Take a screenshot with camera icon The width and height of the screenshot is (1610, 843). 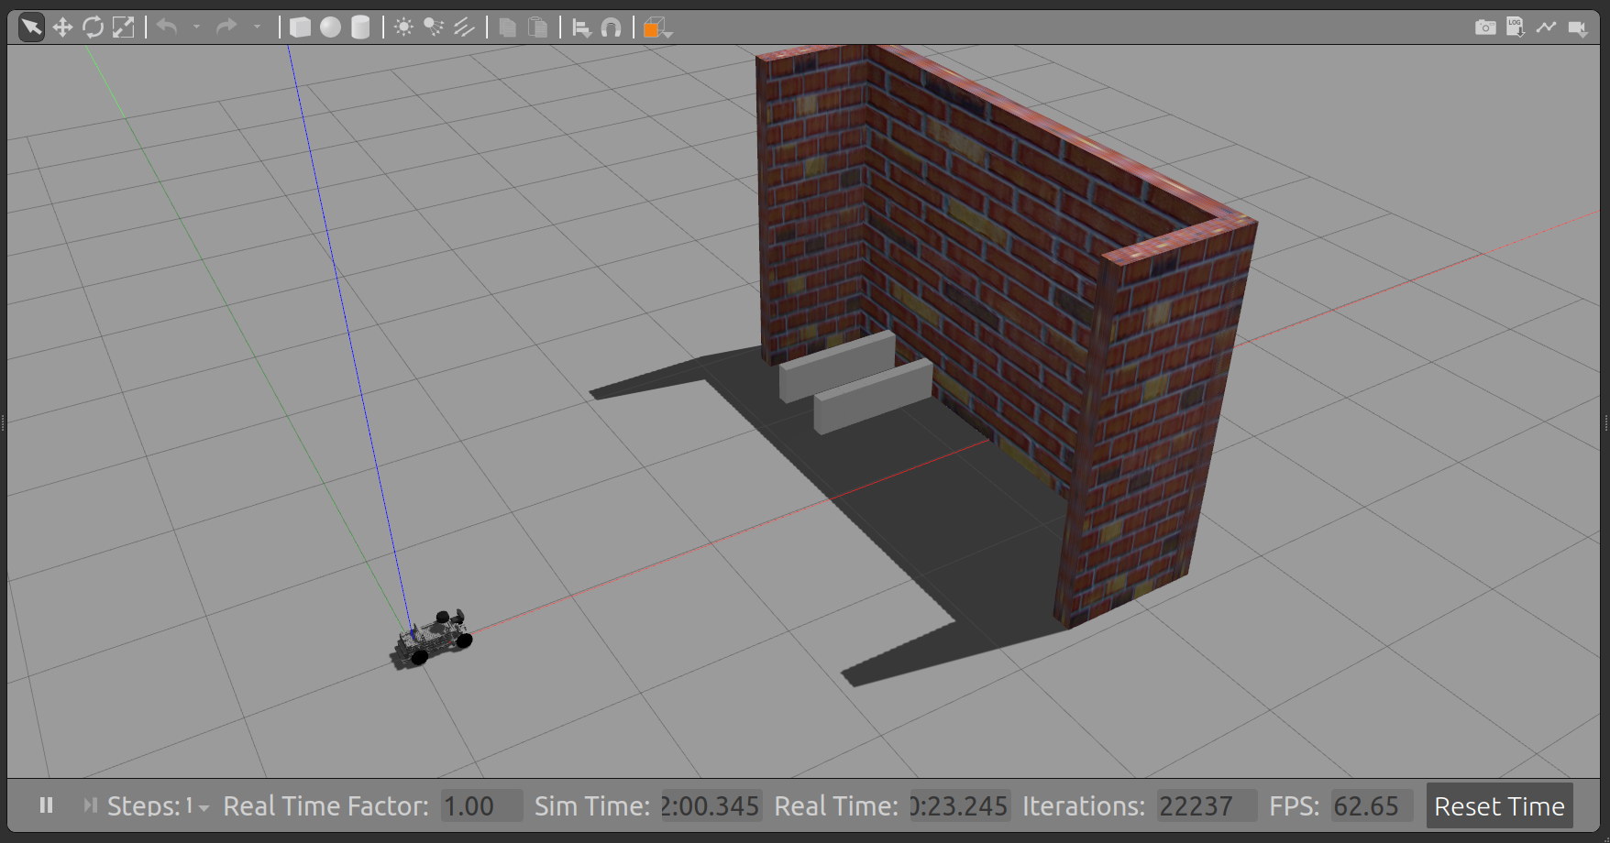coord(1485,27)
